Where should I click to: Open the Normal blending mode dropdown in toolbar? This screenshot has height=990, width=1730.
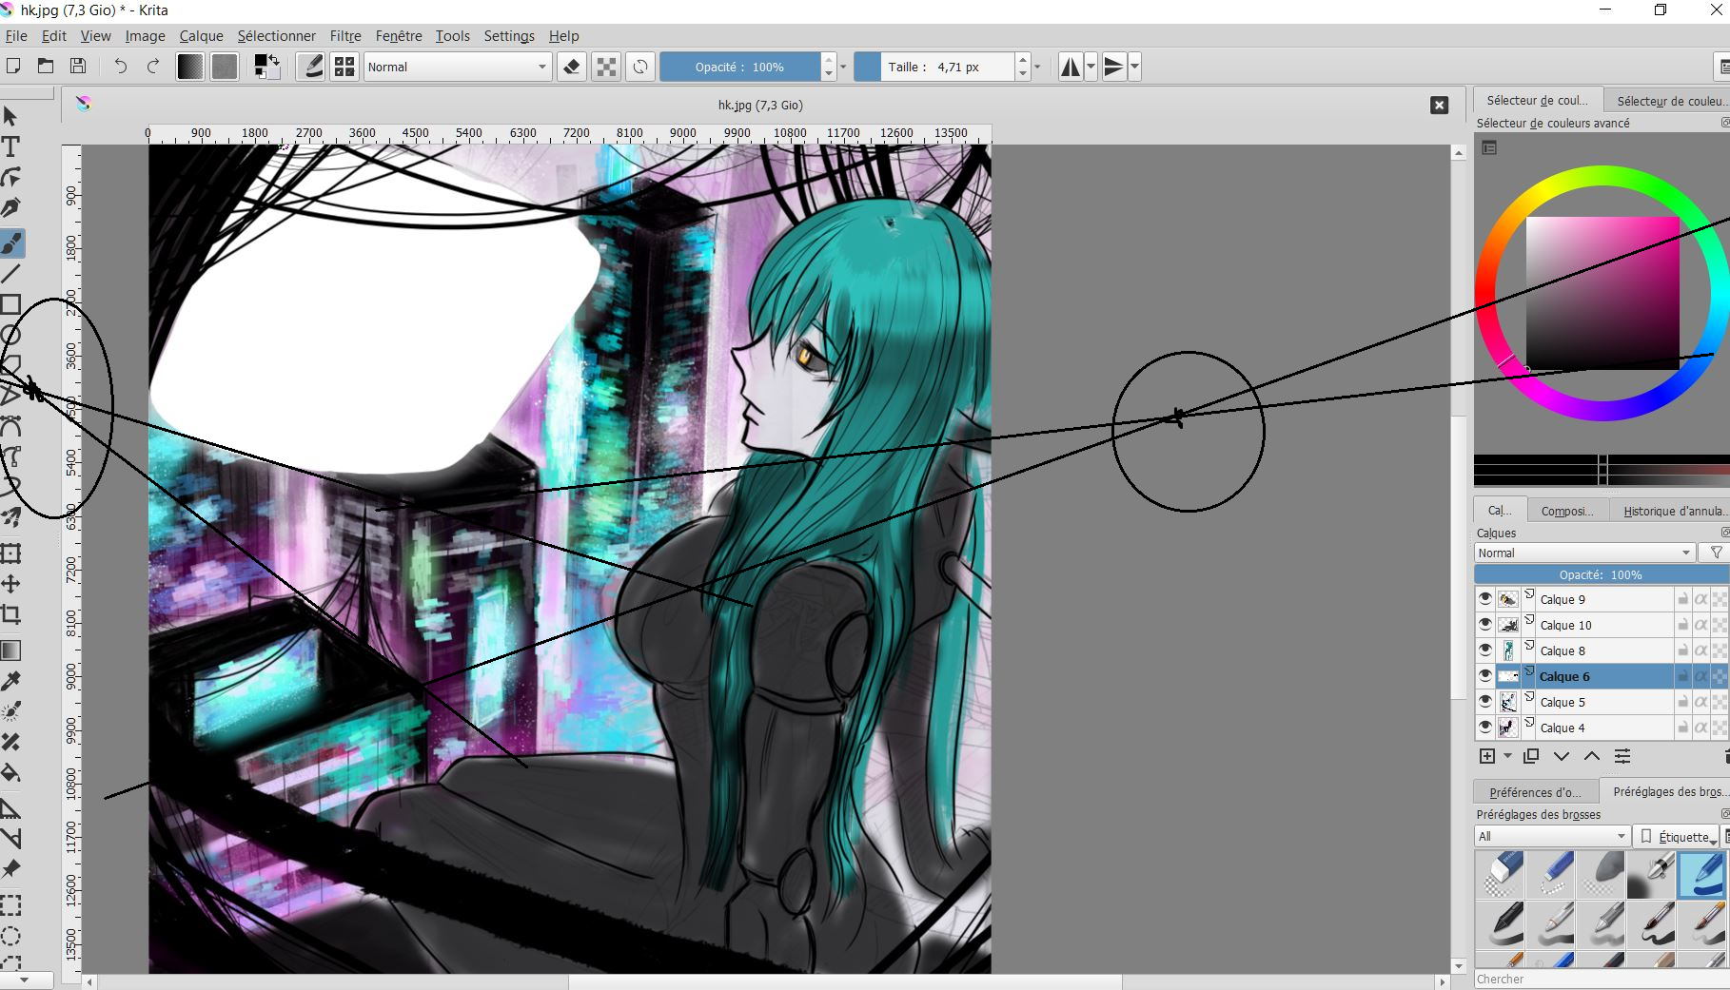[x=457, y=67]
